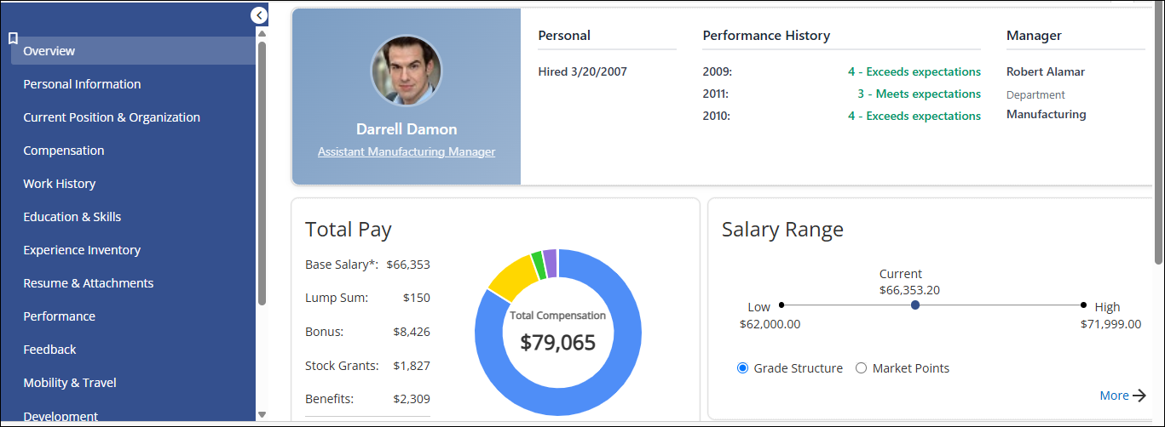Collapse the sidebar with the chevron button
1165x427 pixels.
click(x=259, y=15)
